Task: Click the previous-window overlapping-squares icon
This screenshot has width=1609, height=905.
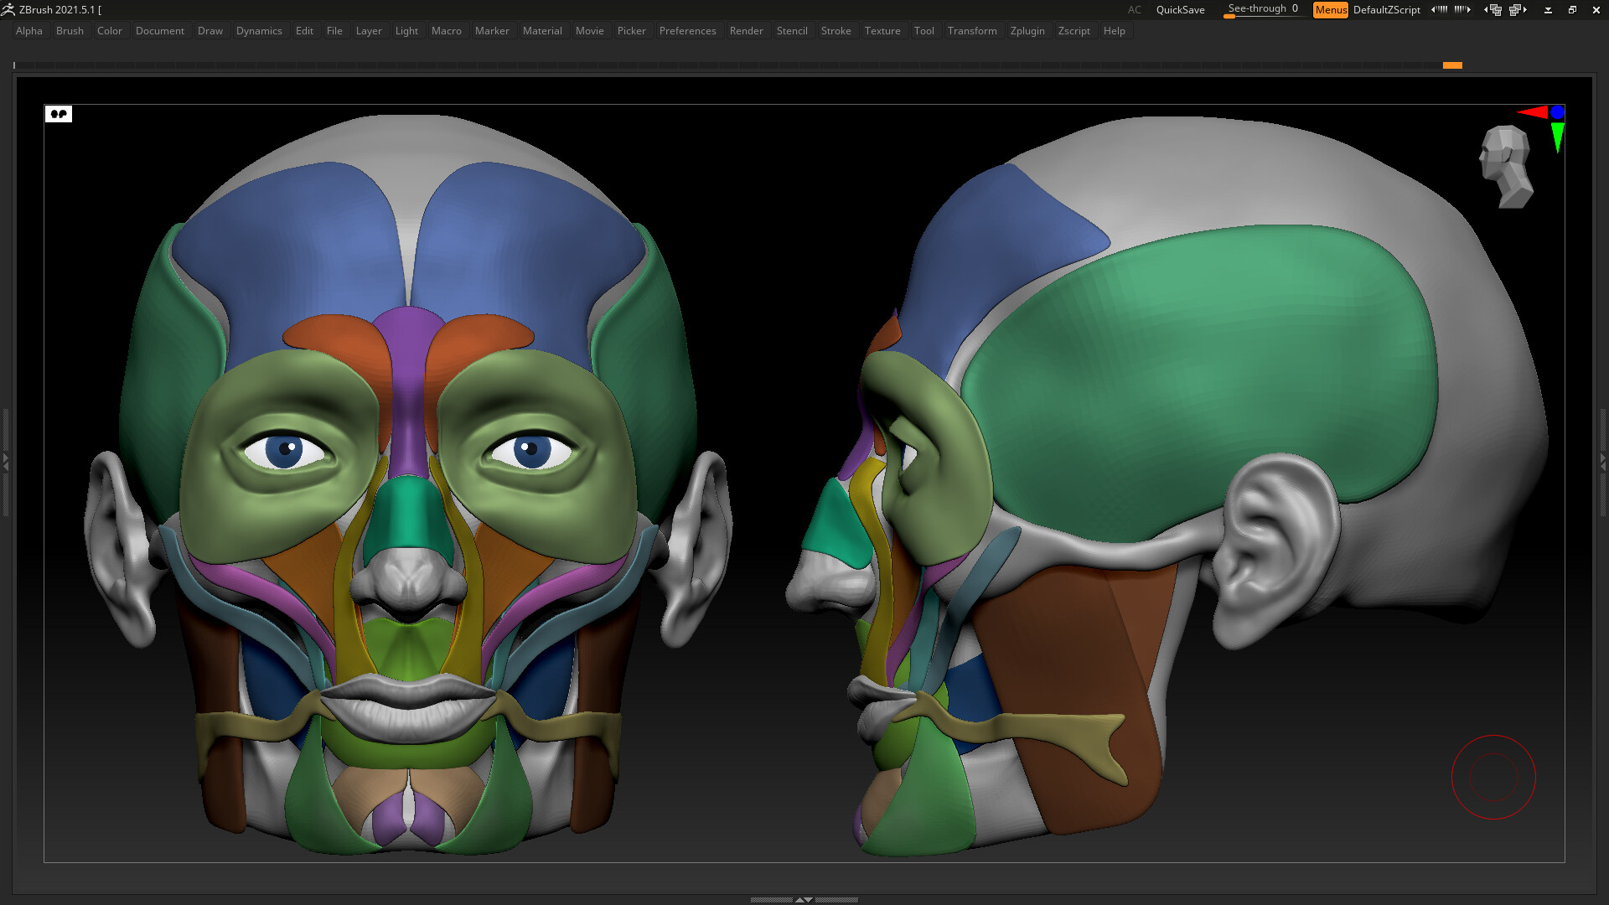Action: [x=1496, y=9]
